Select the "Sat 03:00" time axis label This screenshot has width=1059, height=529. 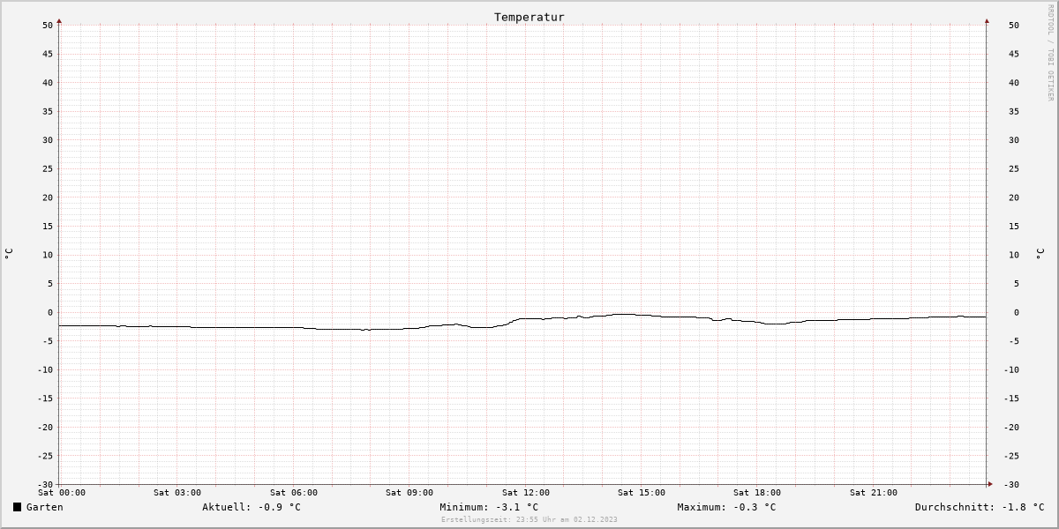(177, 493)
